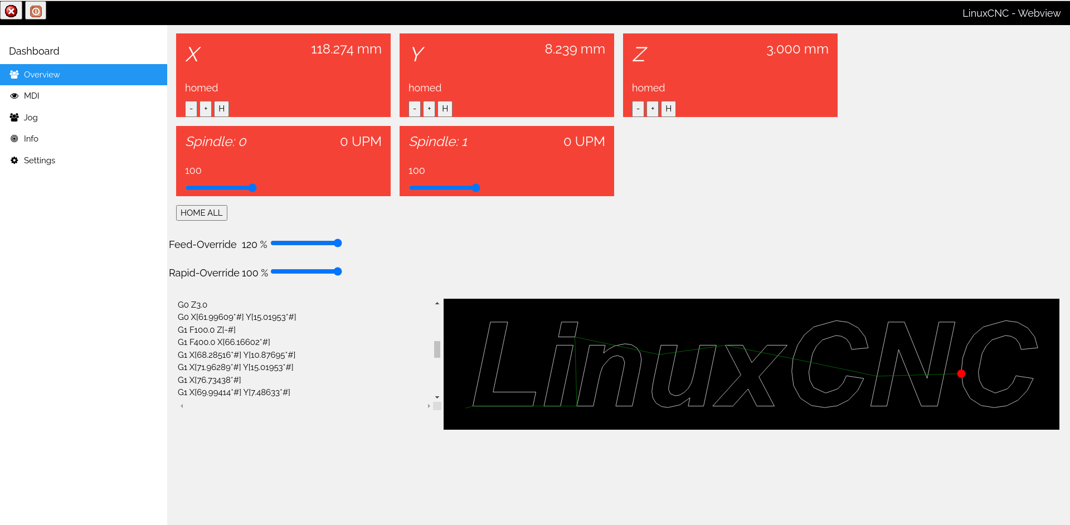Go to the Jog page
Viewport: 1070px width, 525px height.
click(x=84, y=118)
